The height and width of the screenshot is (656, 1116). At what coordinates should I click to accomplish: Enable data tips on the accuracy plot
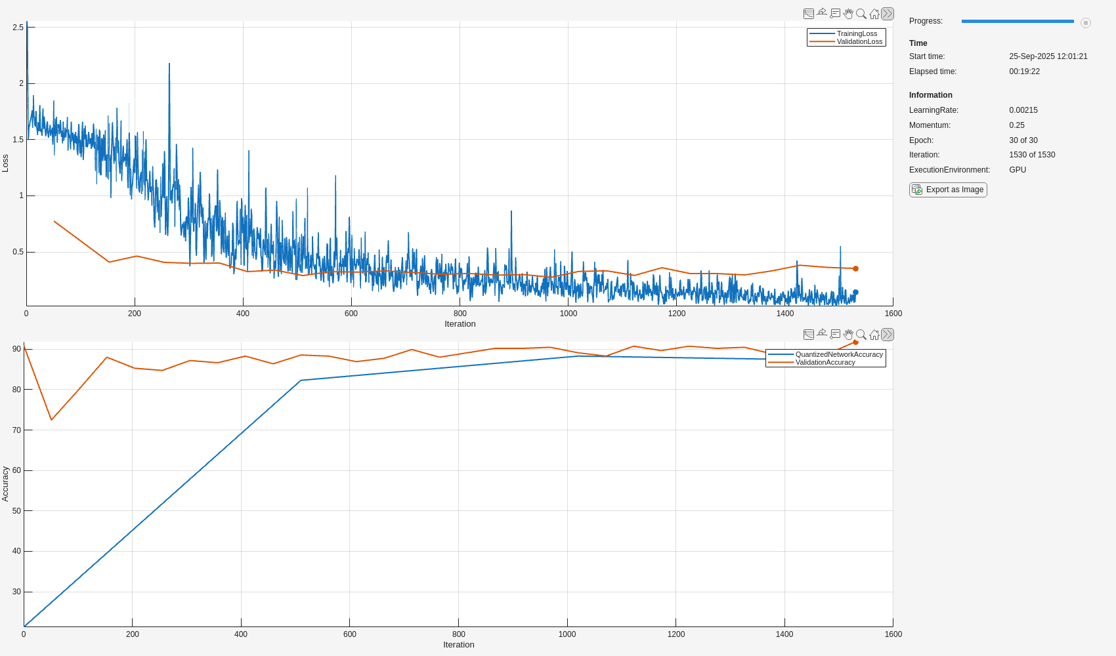tap(835, 335)
